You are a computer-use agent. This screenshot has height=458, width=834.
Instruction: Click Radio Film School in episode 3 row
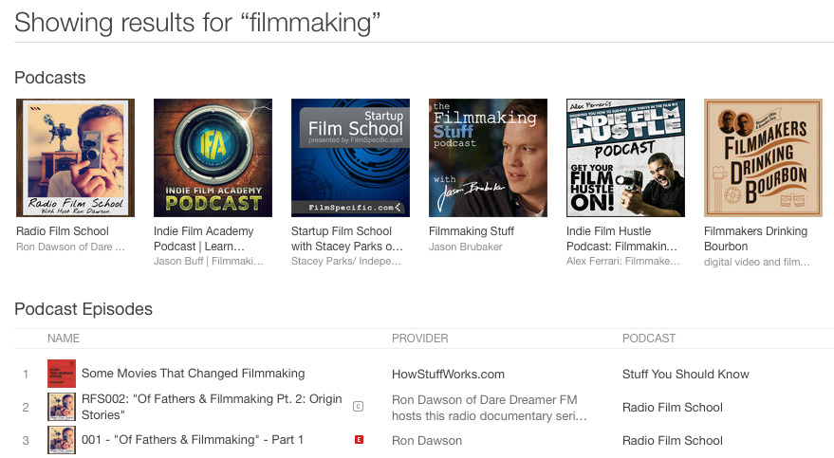(x=673, y=441)
